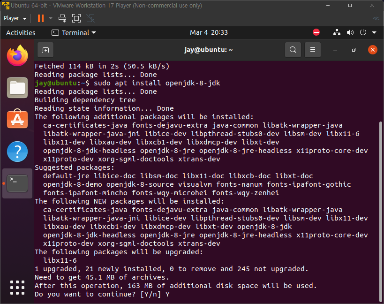384x304 pixels.
Task: Open the Terminal menu in the top bar
Action: (73, 32)
